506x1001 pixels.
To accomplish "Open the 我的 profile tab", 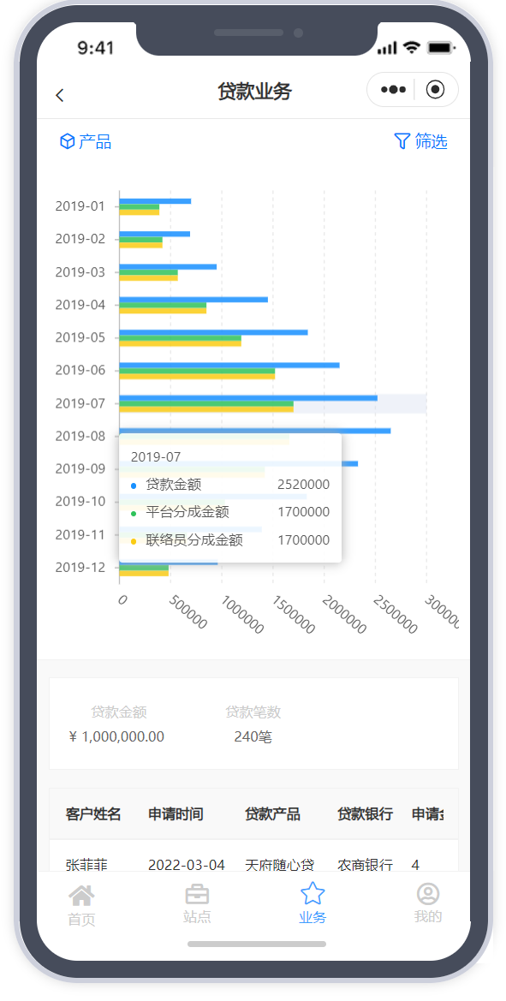I will click(x=428, y=903).
